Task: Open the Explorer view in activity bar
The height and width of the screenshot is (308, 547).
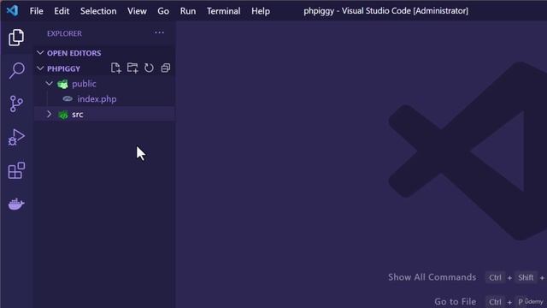Action: tap(16, 38)
